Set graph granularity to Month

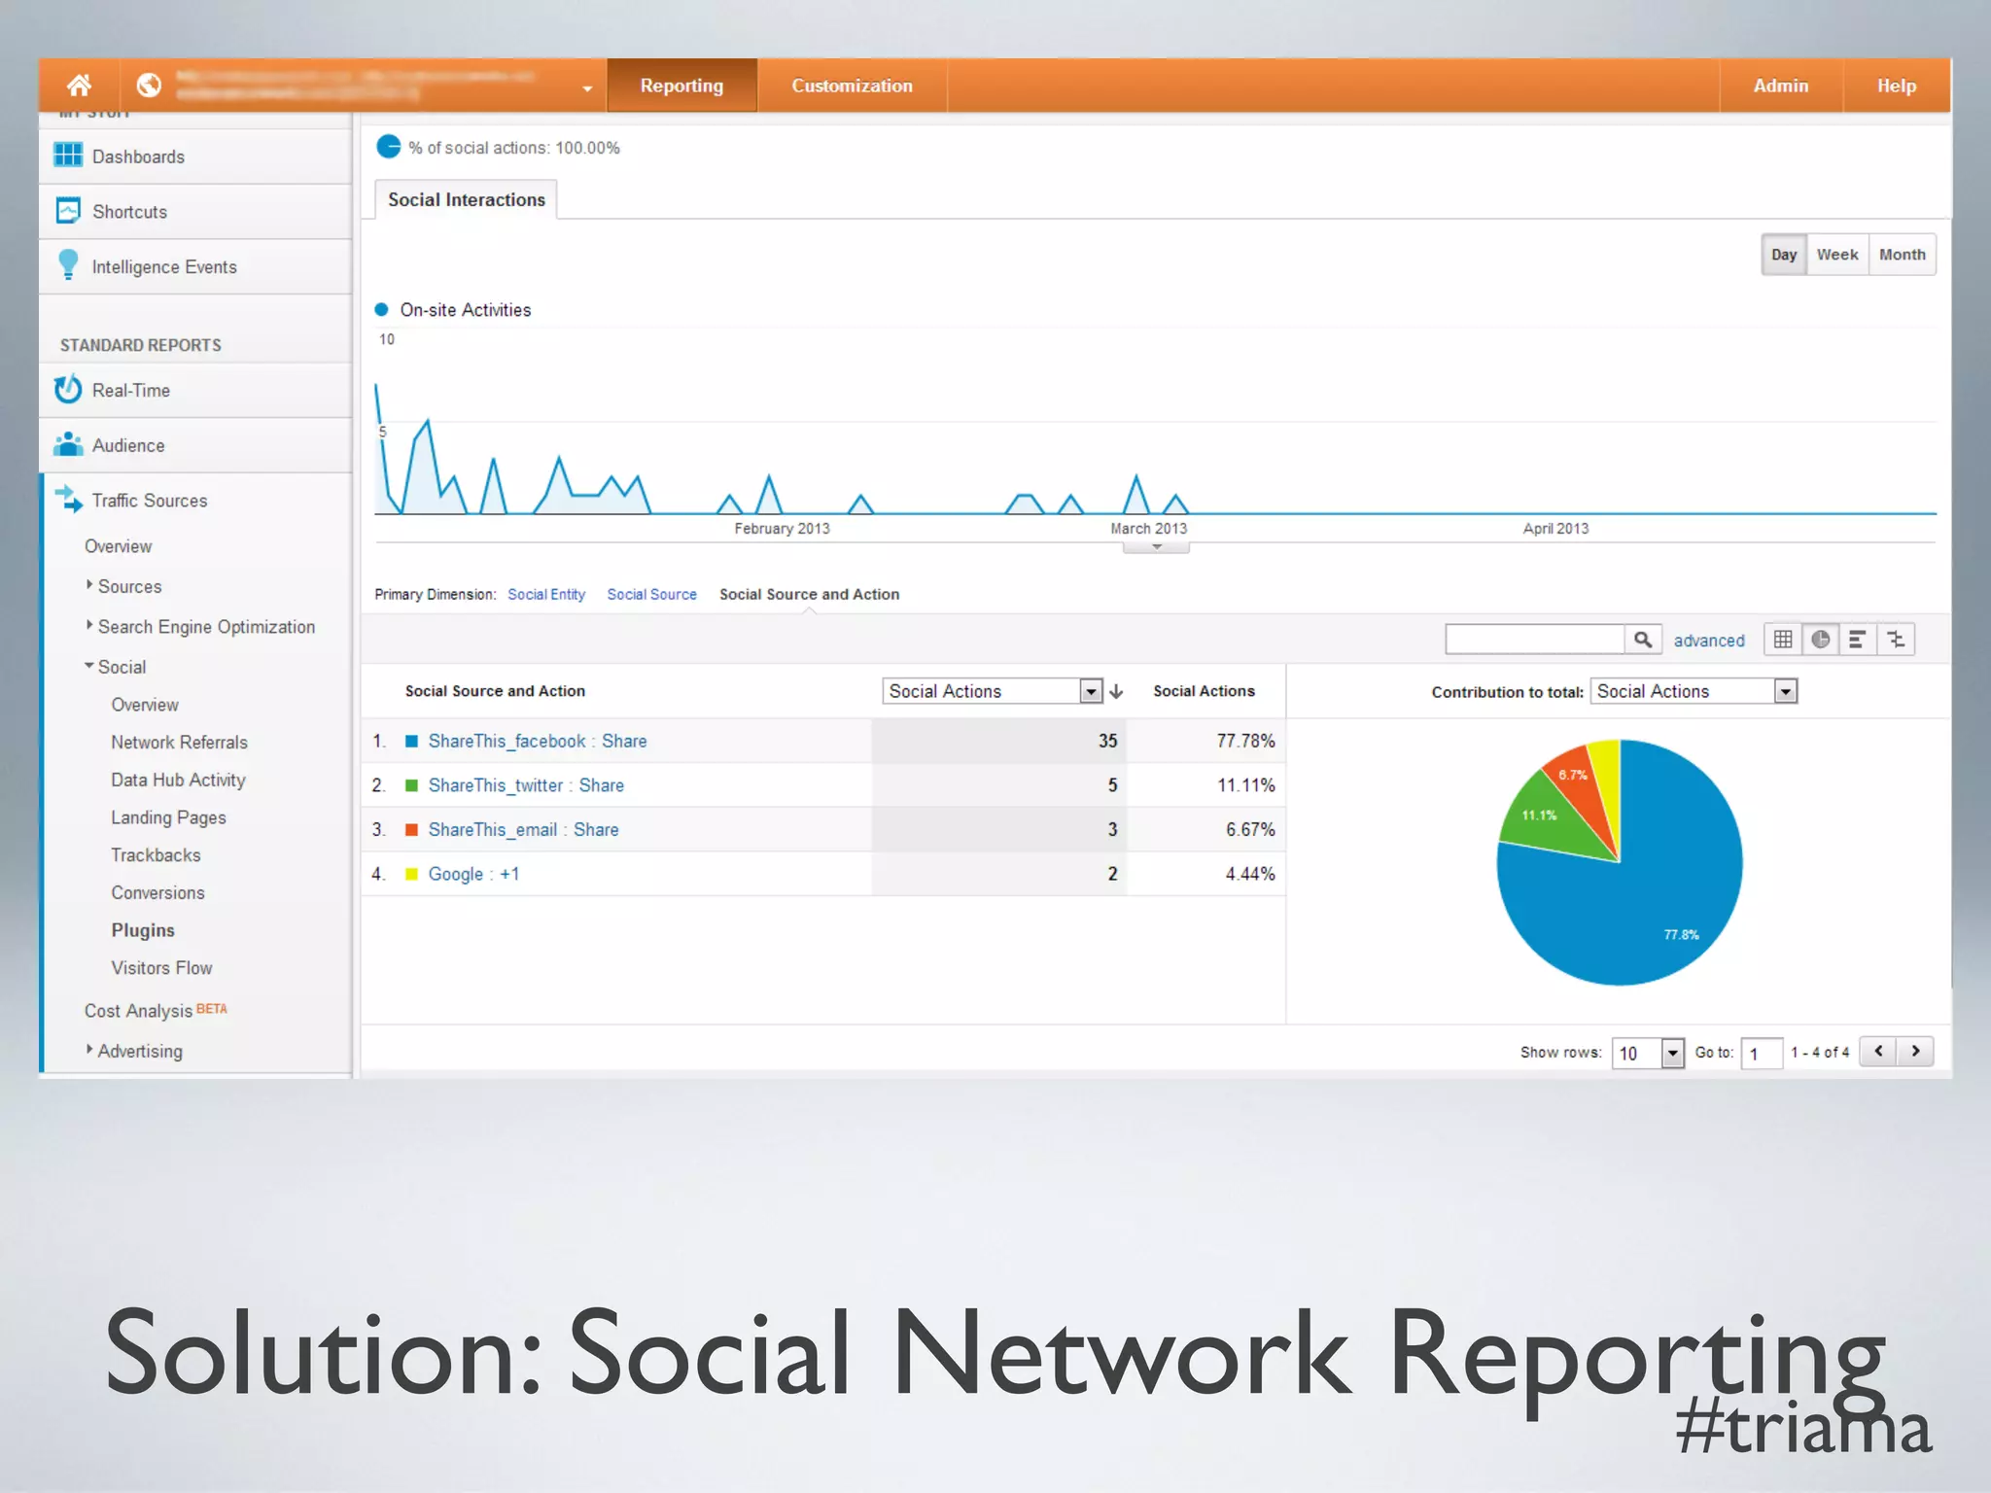1903,255
